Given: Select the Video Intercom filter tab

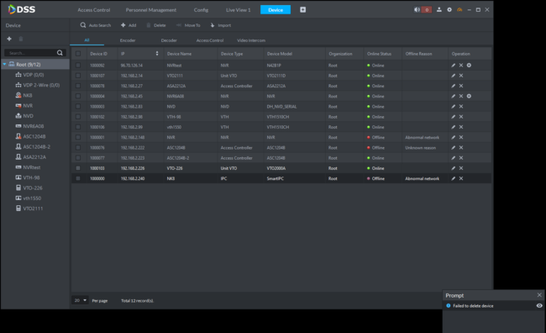Looking at the screenshot, I should pyautogui.click(x=251, y=40).
